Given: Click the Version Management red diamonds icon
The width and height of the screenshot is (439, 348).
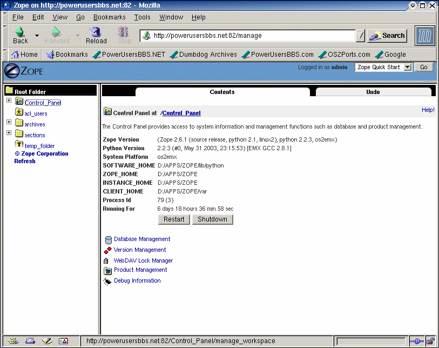Looking at the screenshot, I should [108, 250].
